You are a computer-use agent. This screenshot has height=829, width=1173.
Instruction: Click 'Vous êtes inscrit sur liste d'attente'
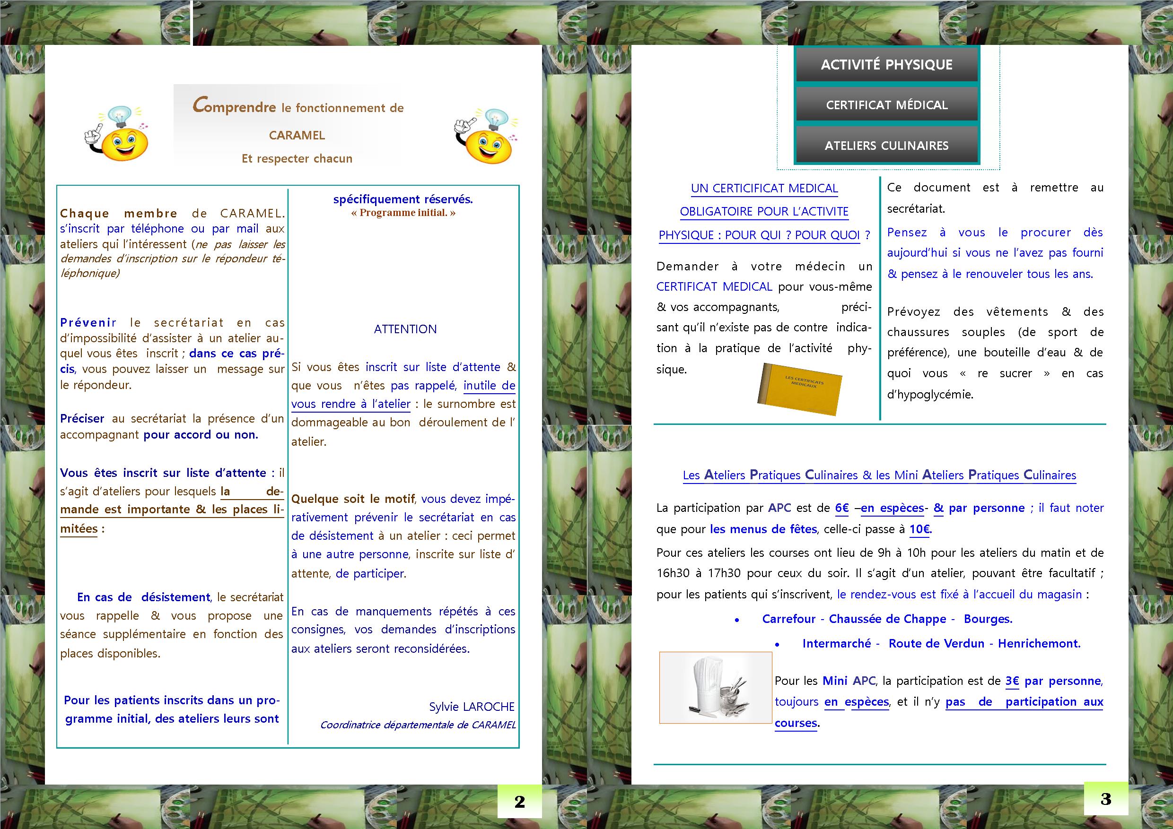click(163, 473)
